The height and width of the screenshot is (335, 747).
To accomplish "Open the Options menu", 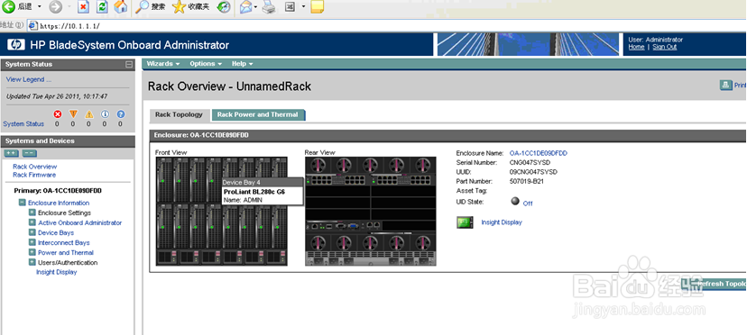I will pyautogui.click(x=206, y=64).
